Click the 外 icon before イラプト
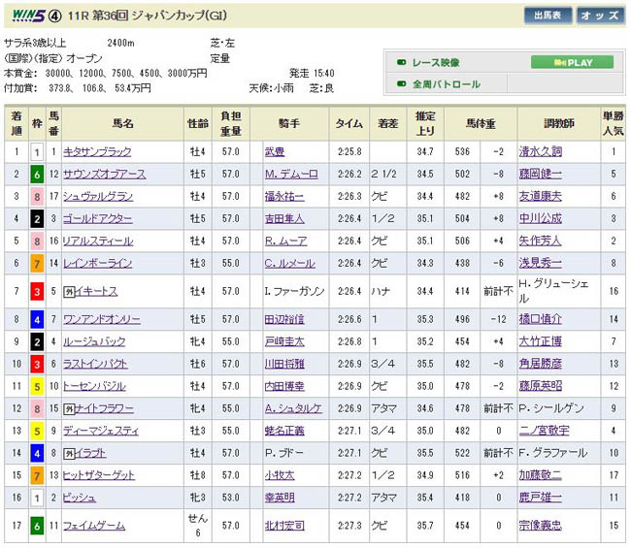The image size is (631, 548). coord(69,451)
